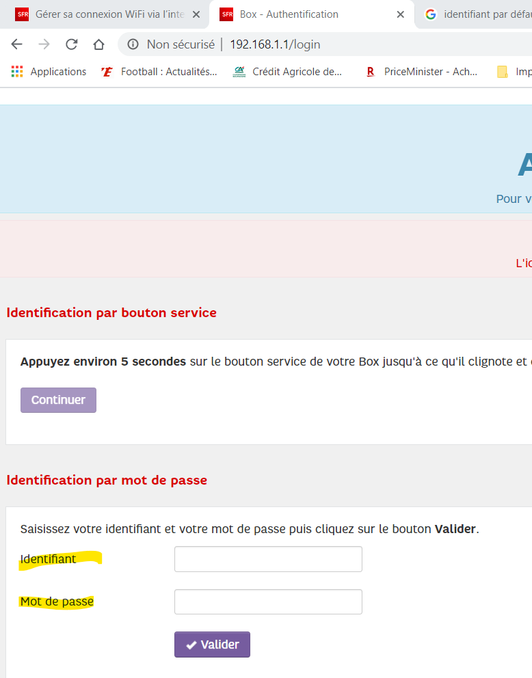Click the address bar URL 192.168.1.1/login
Screen dimensions: 532x678
click(x=275, y=44)
